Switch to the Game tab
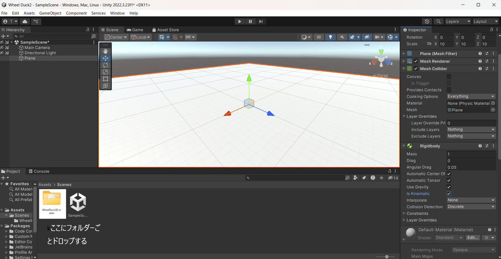Image resolution: width=501 pixels, height=259 pixels. pos(135,30)
